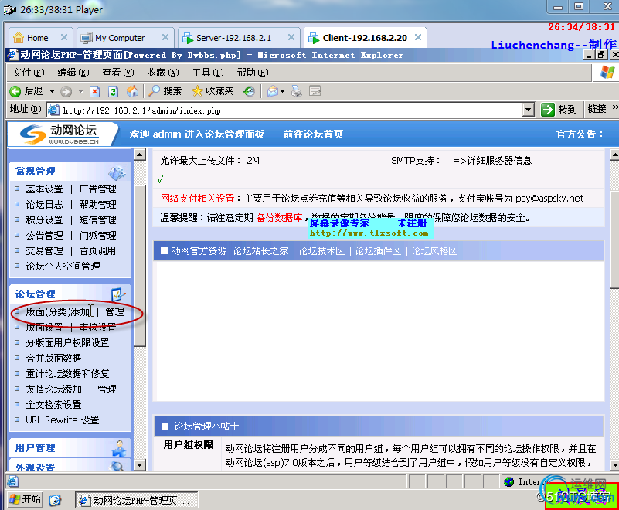
Task: Click the Mail envelope icon
Action: point(273,92)
